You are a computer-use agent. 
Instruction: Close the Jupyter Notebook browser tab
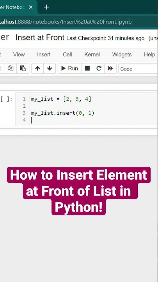pos(31,7)
